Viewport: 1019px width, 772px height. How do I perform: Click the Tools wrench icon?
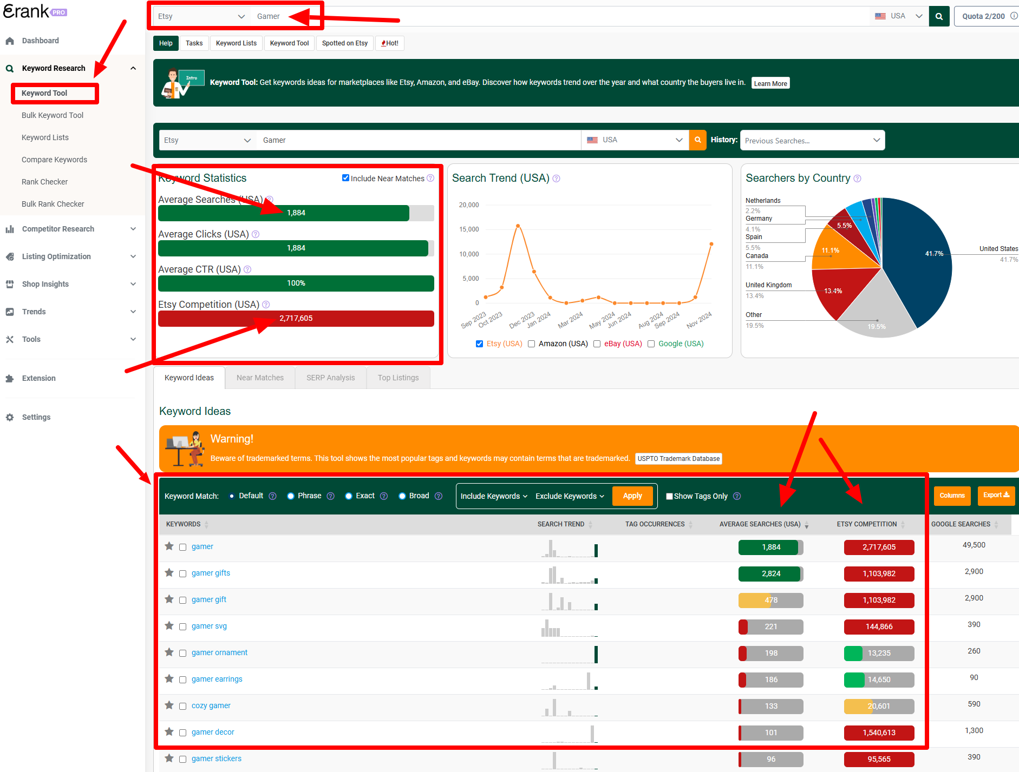(10, 340)
